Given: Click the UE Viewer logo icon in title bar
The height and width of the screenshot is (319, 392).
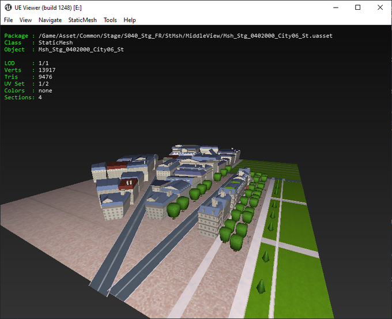Looking at the screenshot, I should pyautogui.click(x=9, y=7).
